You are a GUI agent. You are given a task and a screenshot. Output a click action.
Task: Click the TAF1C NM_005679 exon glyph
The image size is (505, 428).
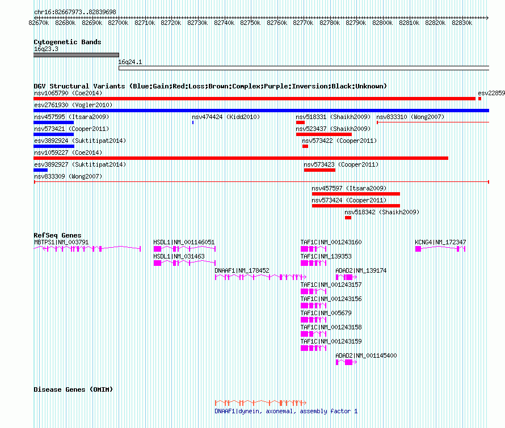click(x=313, y=319)
